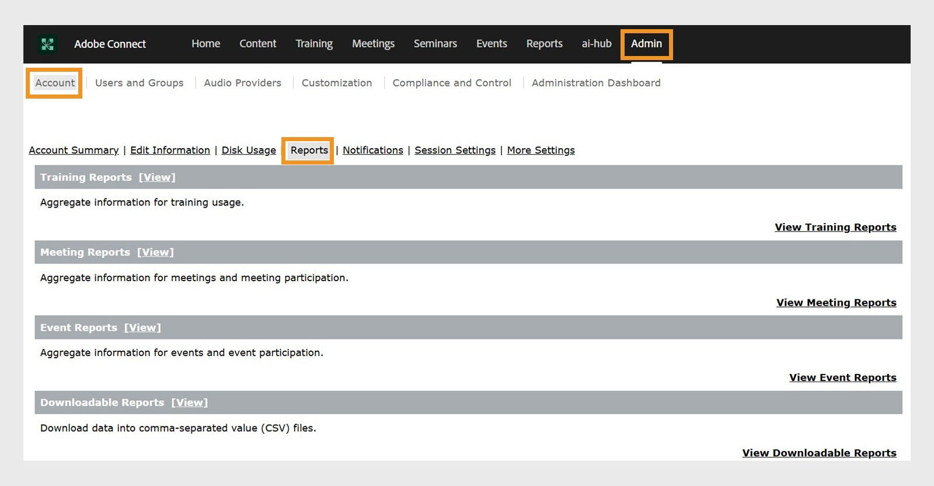Go to the Content tab

pyautogui.click(x=258, y=44)
